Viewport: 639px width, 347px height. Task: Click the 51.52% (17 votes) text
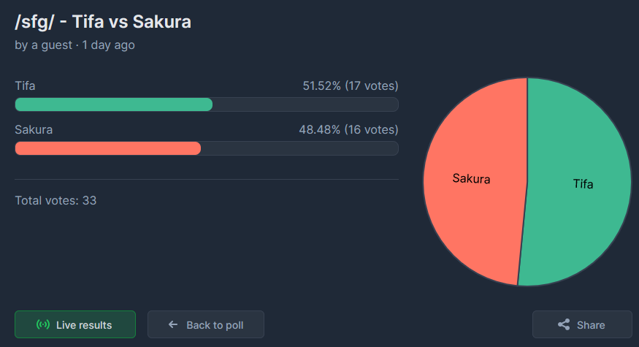pos(351,86)
